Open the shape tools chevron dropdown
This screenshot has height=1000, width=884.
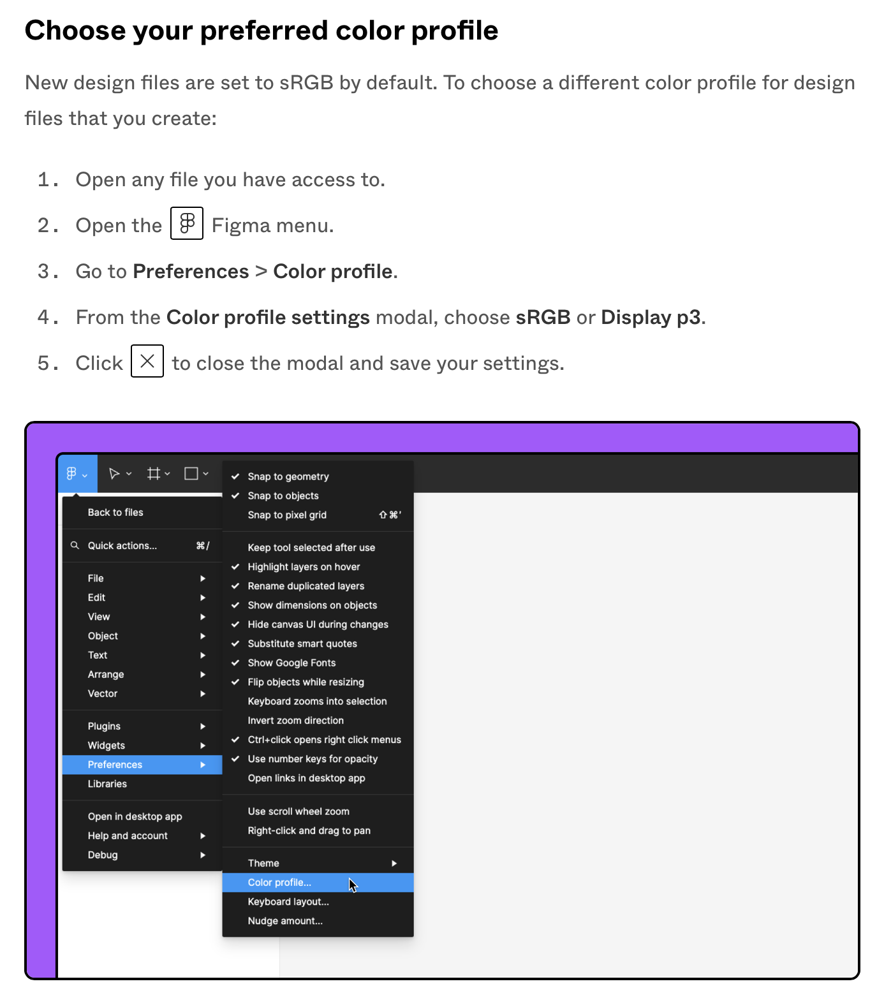205,474
